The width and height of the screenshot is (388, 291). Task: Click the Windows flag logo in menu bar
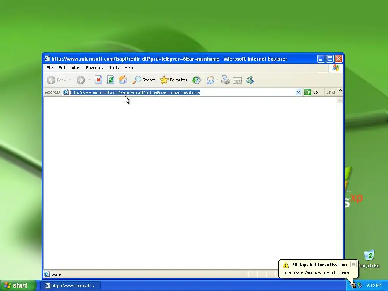tap(336, 67)
